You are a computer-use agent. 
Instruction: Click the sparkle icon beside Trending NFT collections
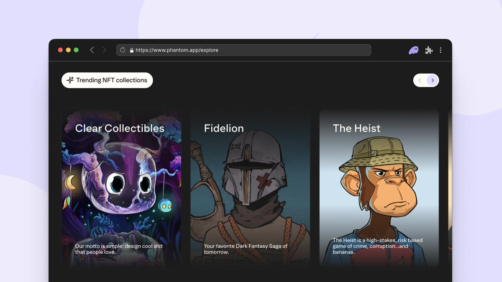[70, 80]
